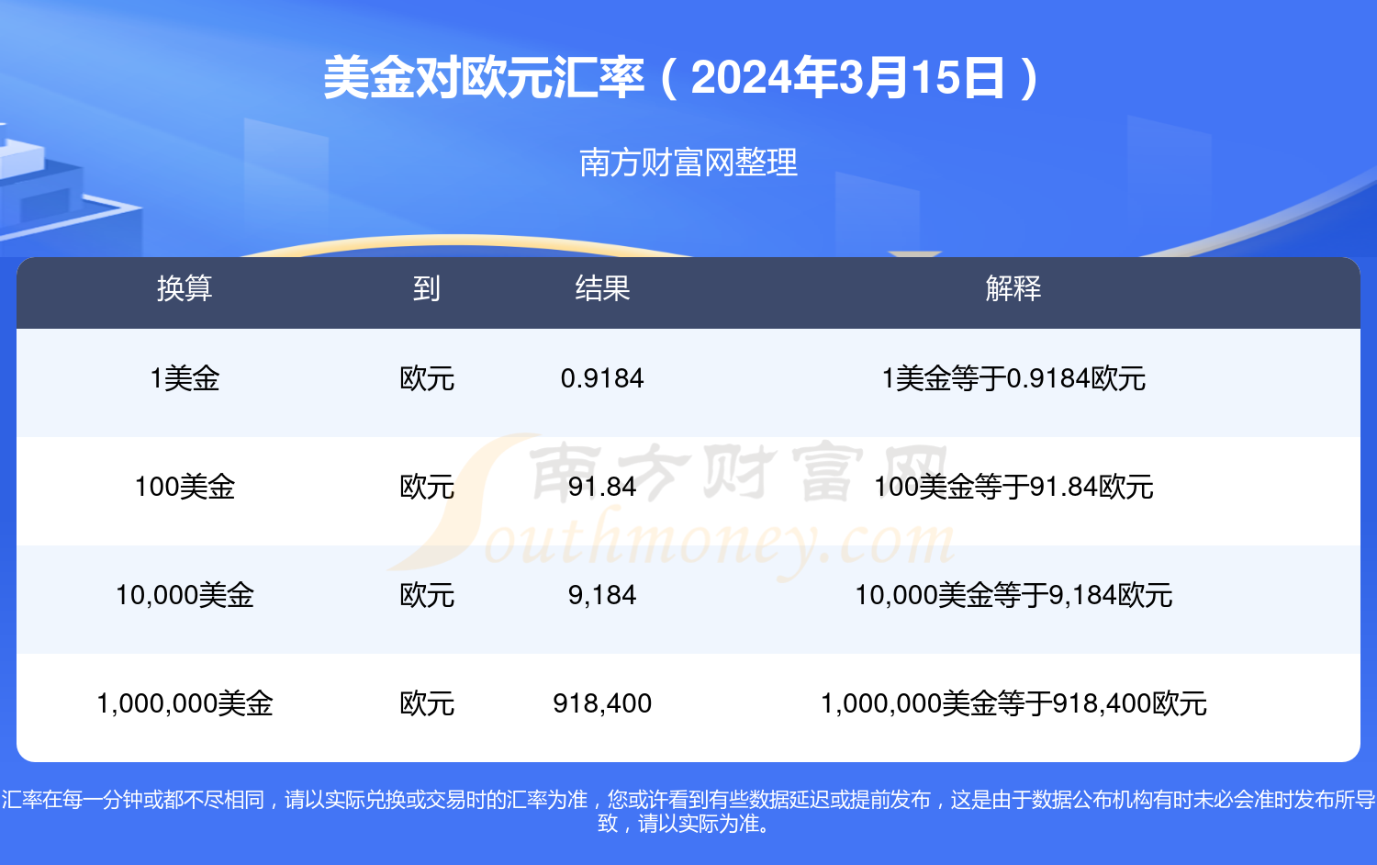Image resolution: width=1377 pixels, height=865 pixels.
Task: Click the disclaimer starting 汇率在每一分钟或都不尽相同
Action: pyautogui.click(x=688, y=812)
